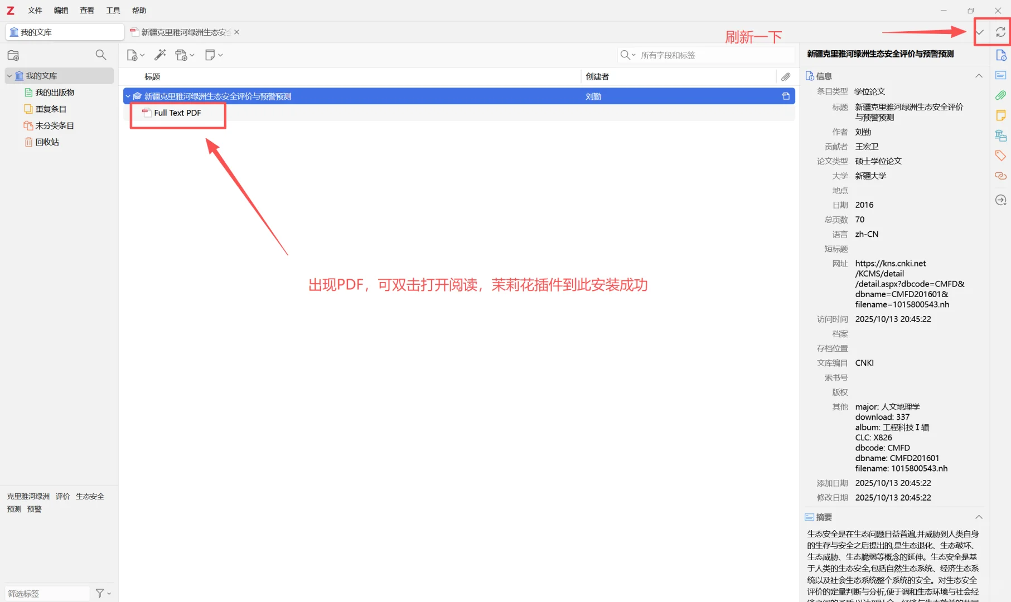Collapse the 信息 section in the right panel
1011x602 pixels.
pos(979,75)
